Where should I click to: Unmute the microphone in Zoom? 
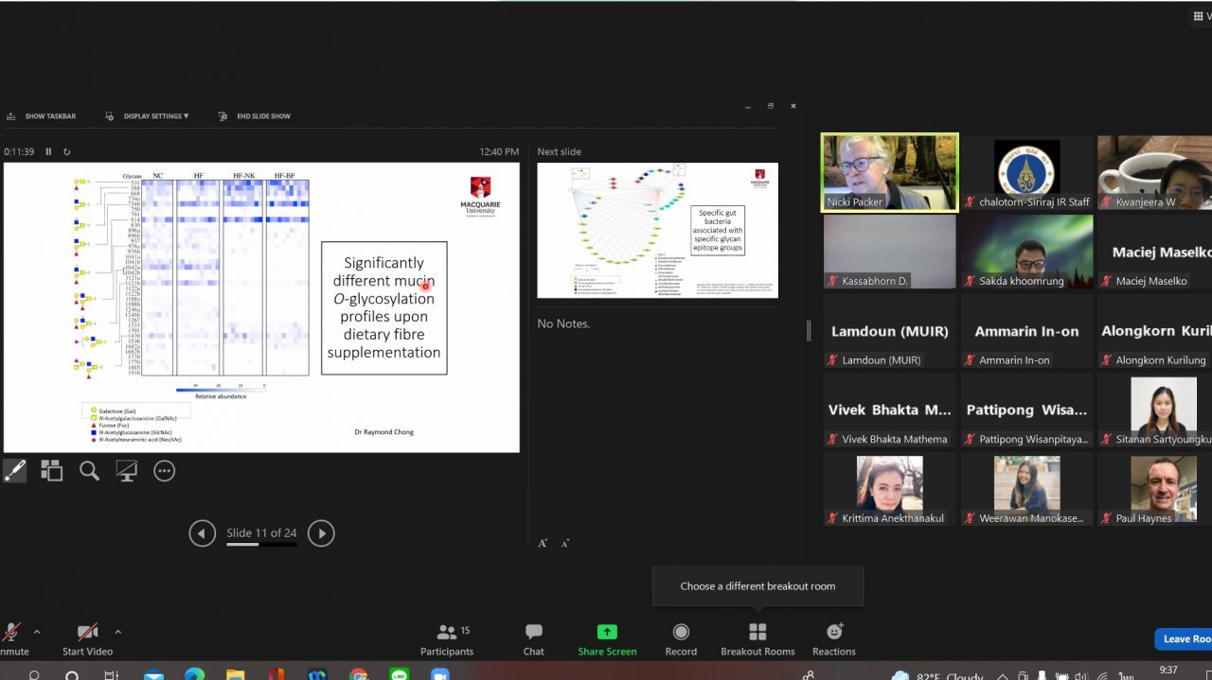pos(11,638)
